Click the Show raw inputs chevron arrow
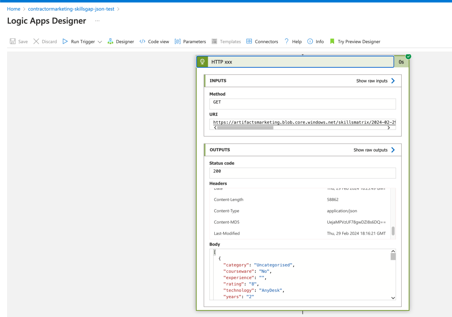Image resolution: width=452 pixels, height=317 pixels. [393, 81]
